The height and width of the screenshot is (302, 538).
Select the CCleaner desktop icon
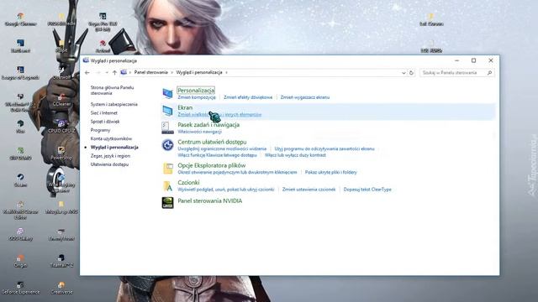click(61, 99)
